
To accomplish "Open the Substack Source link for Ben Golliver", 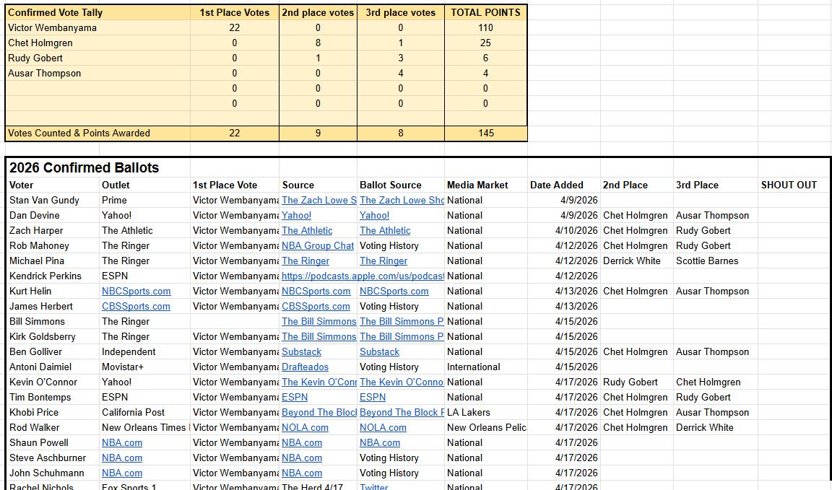I will click(301, 351).
